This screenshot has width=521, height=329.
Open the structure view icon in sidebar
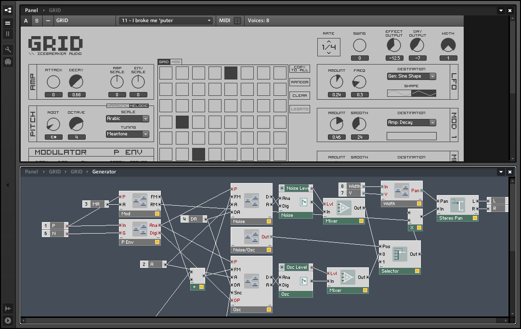(x=8, y=10)
